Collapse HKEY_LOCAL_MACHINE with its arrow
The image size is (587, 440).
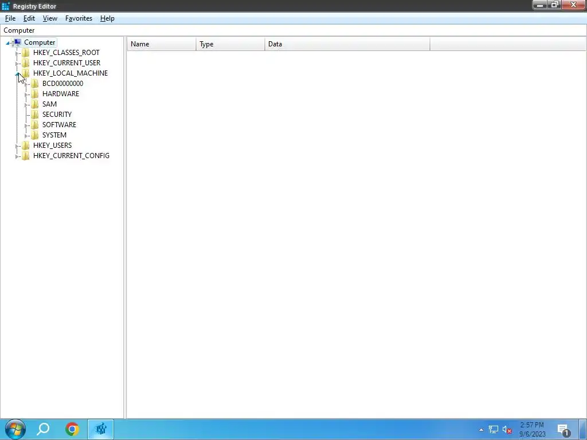click(17, 74)
